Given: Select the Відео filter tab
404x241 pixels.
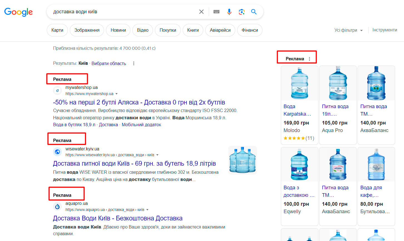Looking at the screenshot, I should [x=143, y=30].
